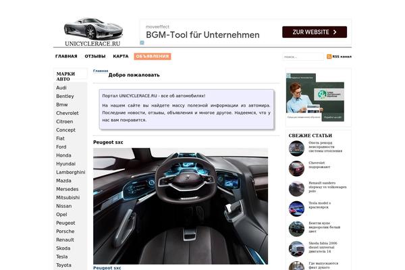This screenshot has width=405, height=270.
Task: Open Бентли купе article thumbnail
Action: pos(296,229)
